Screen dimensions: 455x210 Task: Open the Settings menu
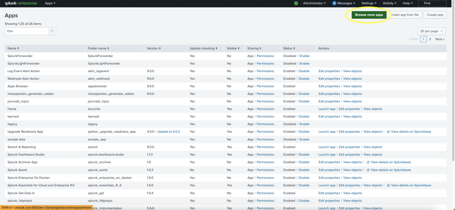(369, 3)
